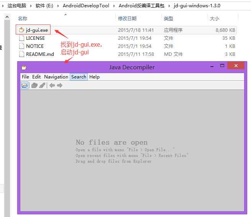The height and width of the screenshot is (217, 251).
Task: Sort files by 名称 column header
Action: 23,18
